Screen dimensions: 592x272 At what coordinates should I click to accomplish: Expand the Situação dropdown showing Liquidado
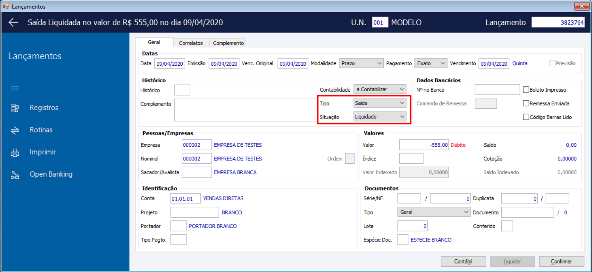click(x=379, y=117)
